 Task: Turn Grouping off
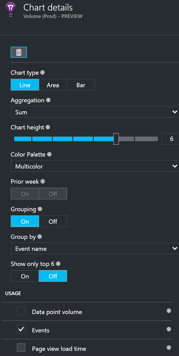point(53,221)
